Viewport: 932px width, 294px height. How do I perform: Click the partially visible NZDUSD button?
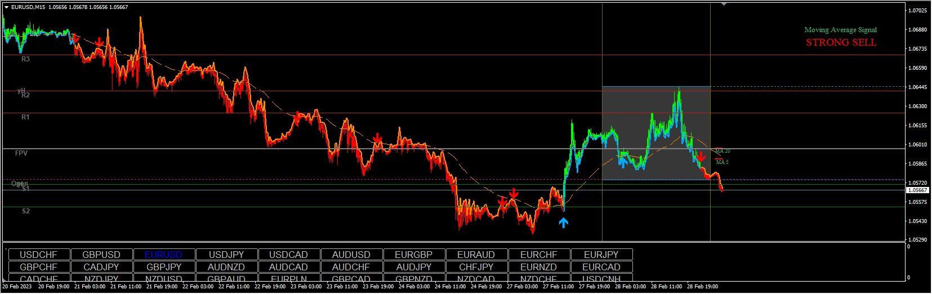tap(164, 278)
